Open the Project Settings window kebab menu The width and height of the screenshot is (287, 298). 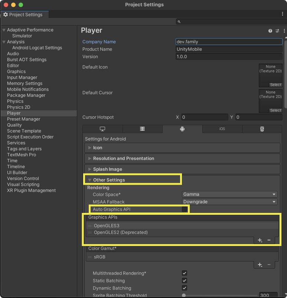click(283, 14)
